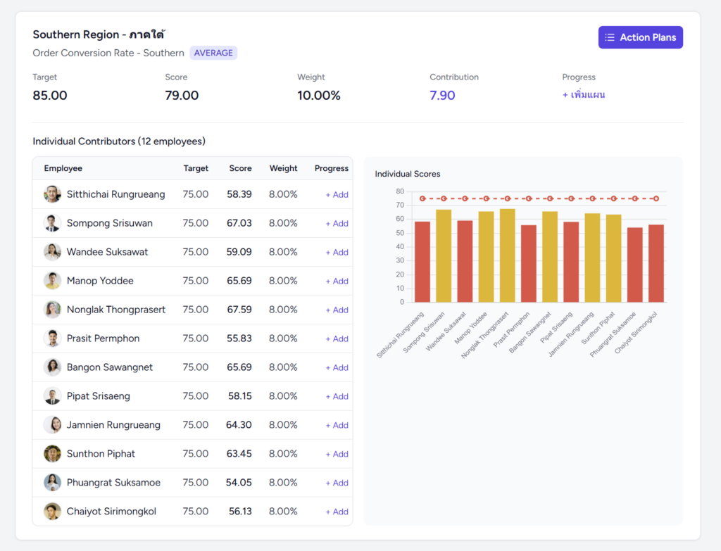Click the Employee column header
Image resolution: width=721 pixels, height=551 pixels.
pos(63,168)
